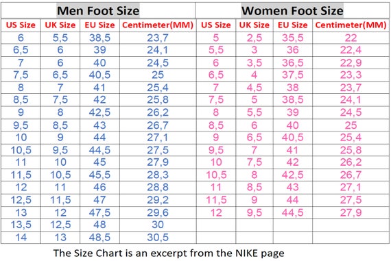Select the men's US Size column header

pos(21,25)
